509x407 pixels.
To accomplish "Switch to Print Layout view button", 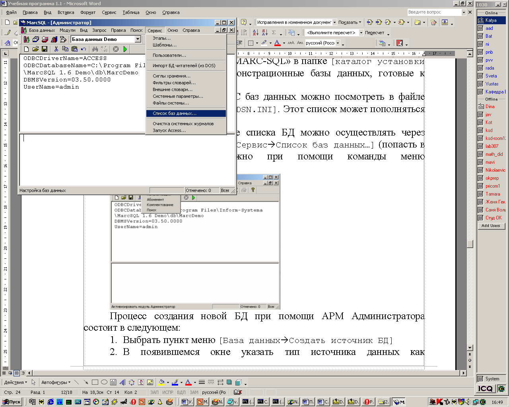I will [x=17, y=373].
